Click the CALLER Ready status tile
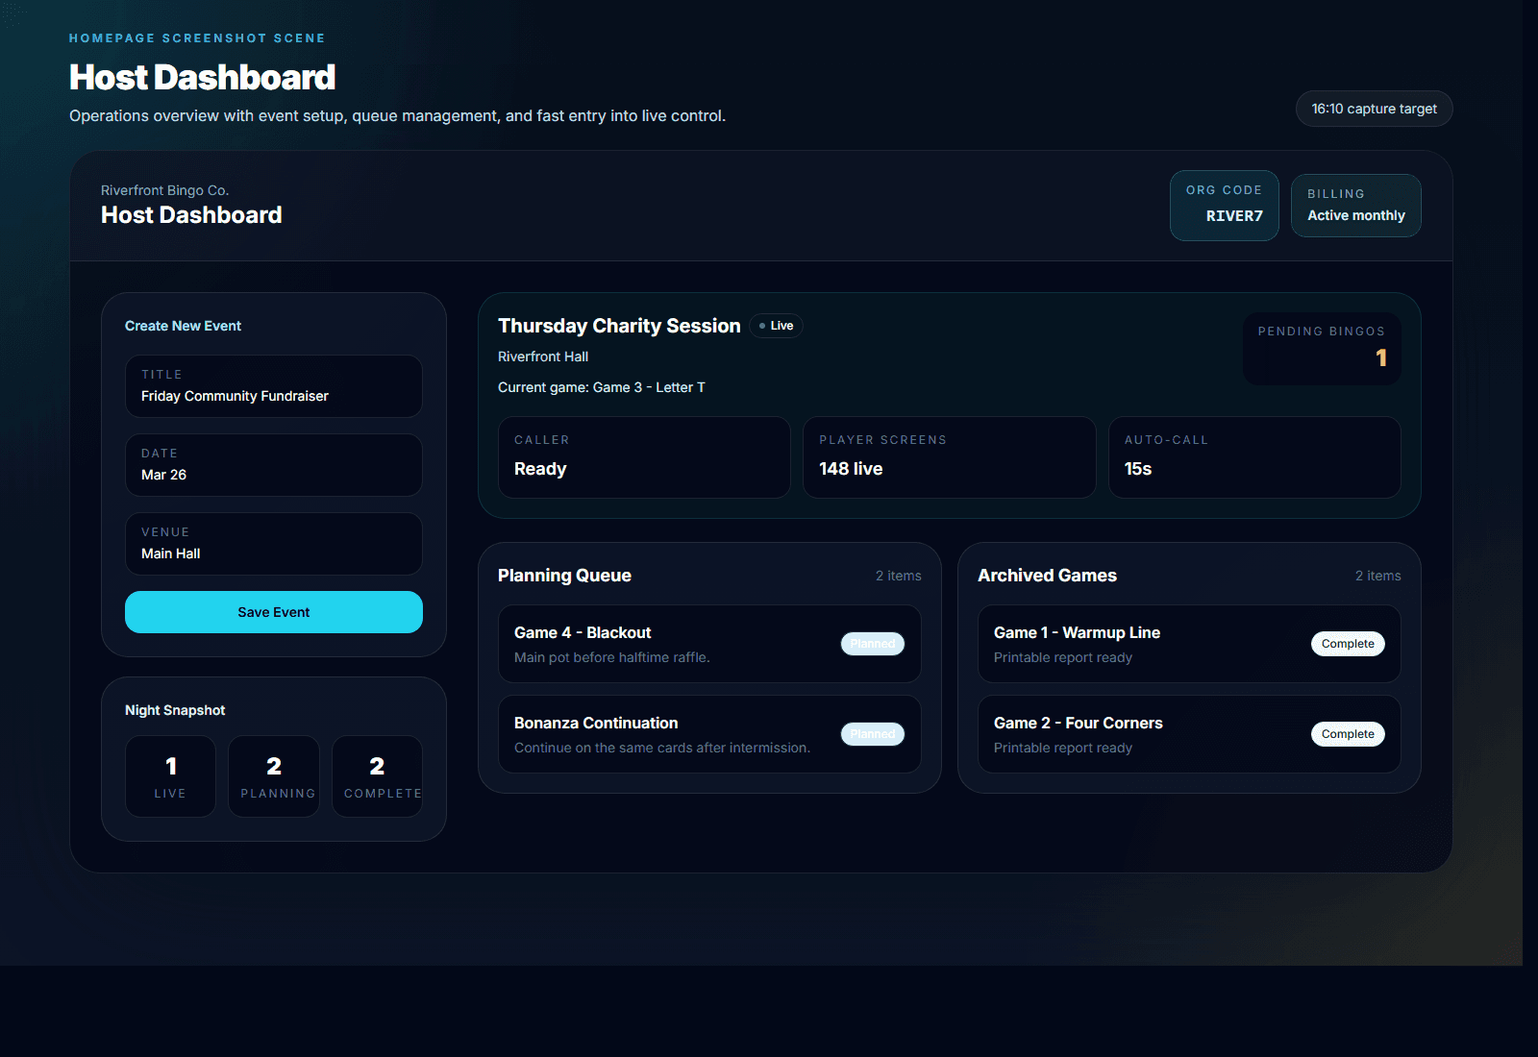The height and width of the screenshot is (1057, 1538). [643, 456]
